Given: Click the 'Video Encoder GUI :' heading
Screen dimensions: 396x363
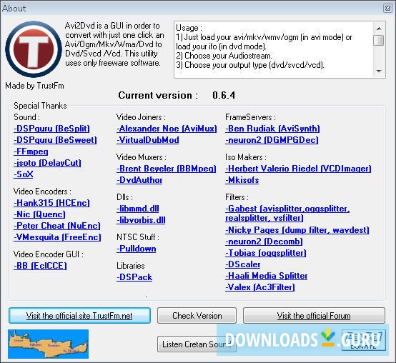Looking at the screenshot, I should (48, 254).
